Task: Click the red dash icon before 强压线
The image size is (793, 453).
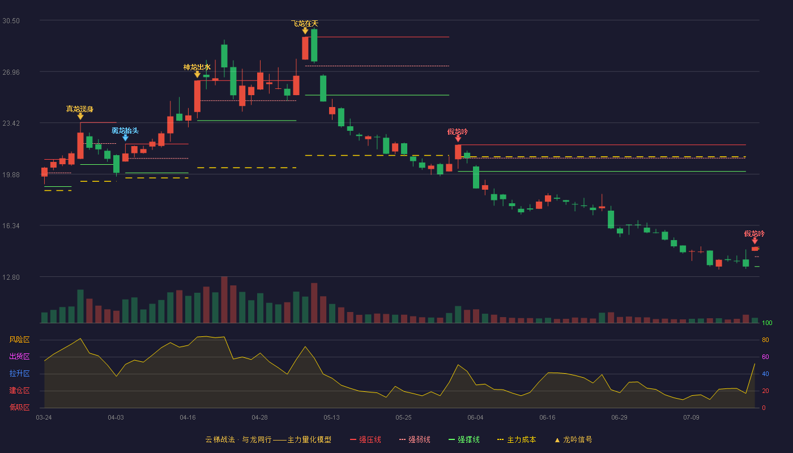Action: click(353, 440)
